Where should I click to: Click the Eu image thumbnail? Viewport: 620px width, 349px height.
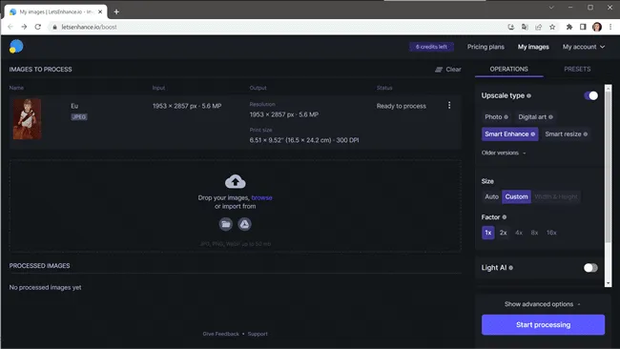click(28, 119)
